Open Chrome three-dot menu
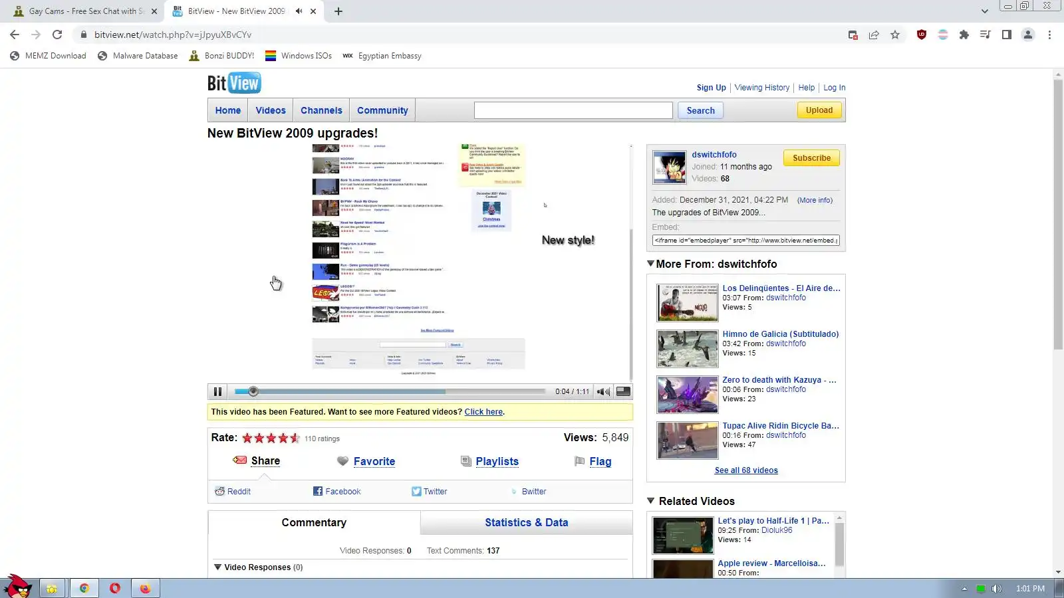The width and height of the screenshot is (1064, 598). point(1049,35)
